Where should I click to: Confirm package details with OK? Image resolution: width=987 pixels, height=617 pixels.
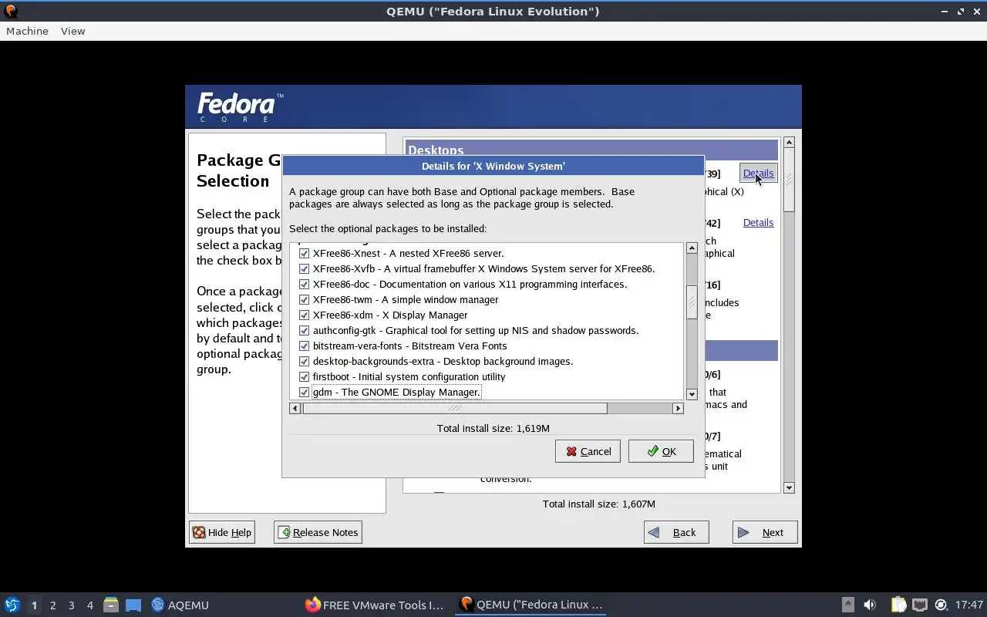point(661,451)
